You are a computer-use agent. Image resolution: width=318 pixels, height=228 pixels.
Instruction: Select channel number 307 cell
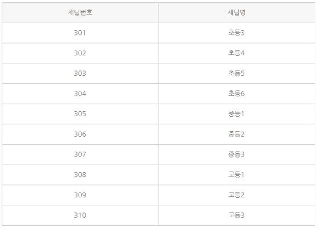point(80,154)
